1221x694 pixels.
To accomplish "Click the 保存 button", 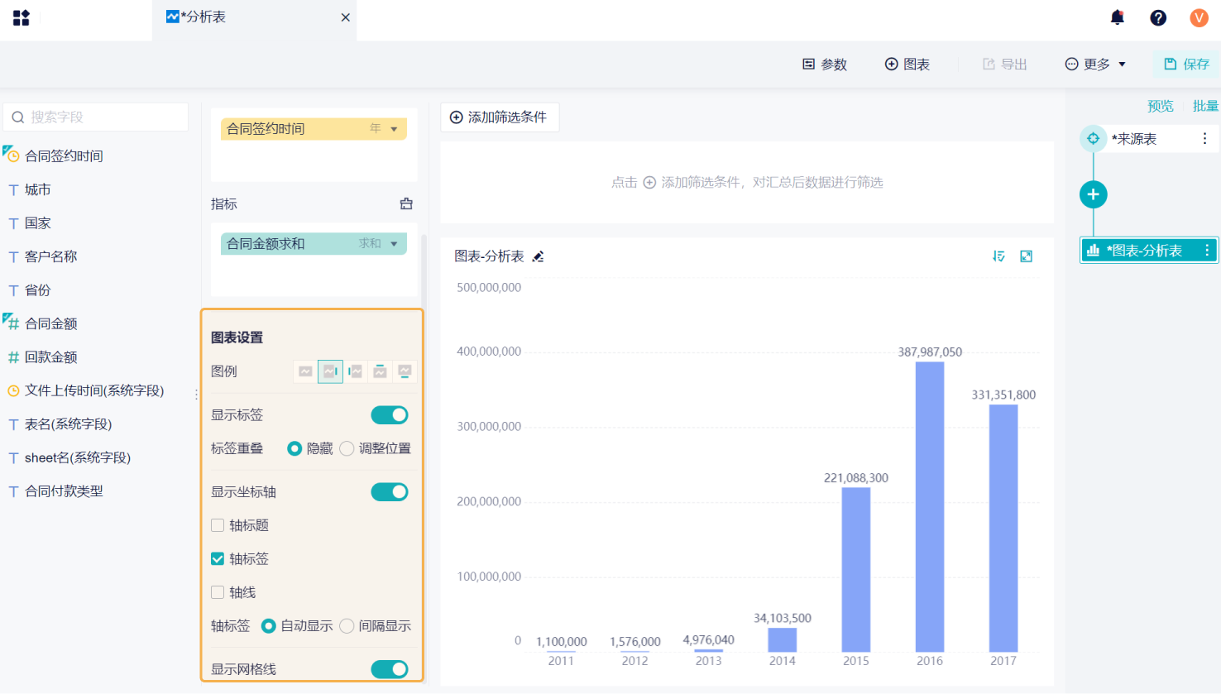I will [x=1186, y=65].
